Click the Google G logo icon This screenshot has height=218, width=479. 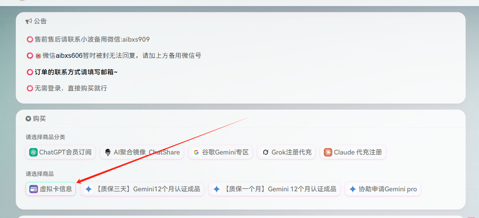(196, 152)
